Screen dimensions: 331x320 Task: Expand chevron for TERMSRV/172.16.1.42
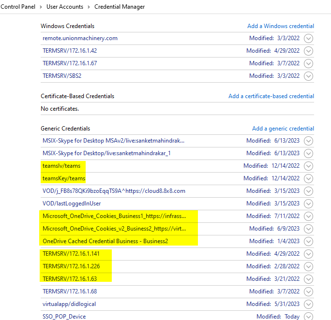(308, 51)
